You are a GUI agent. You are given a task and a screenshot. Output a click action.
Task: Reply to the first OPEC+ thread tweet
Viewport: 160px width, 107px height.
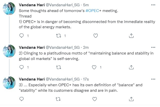point(22,36)
